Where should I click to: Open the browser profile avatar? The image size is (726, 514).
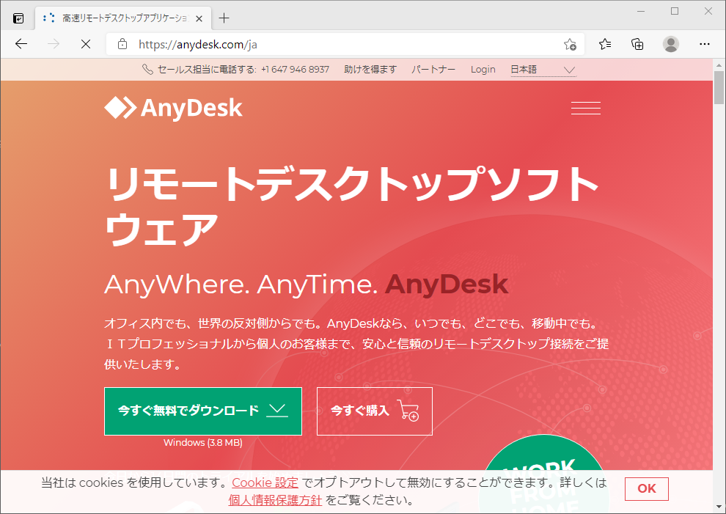pos(670,44)
